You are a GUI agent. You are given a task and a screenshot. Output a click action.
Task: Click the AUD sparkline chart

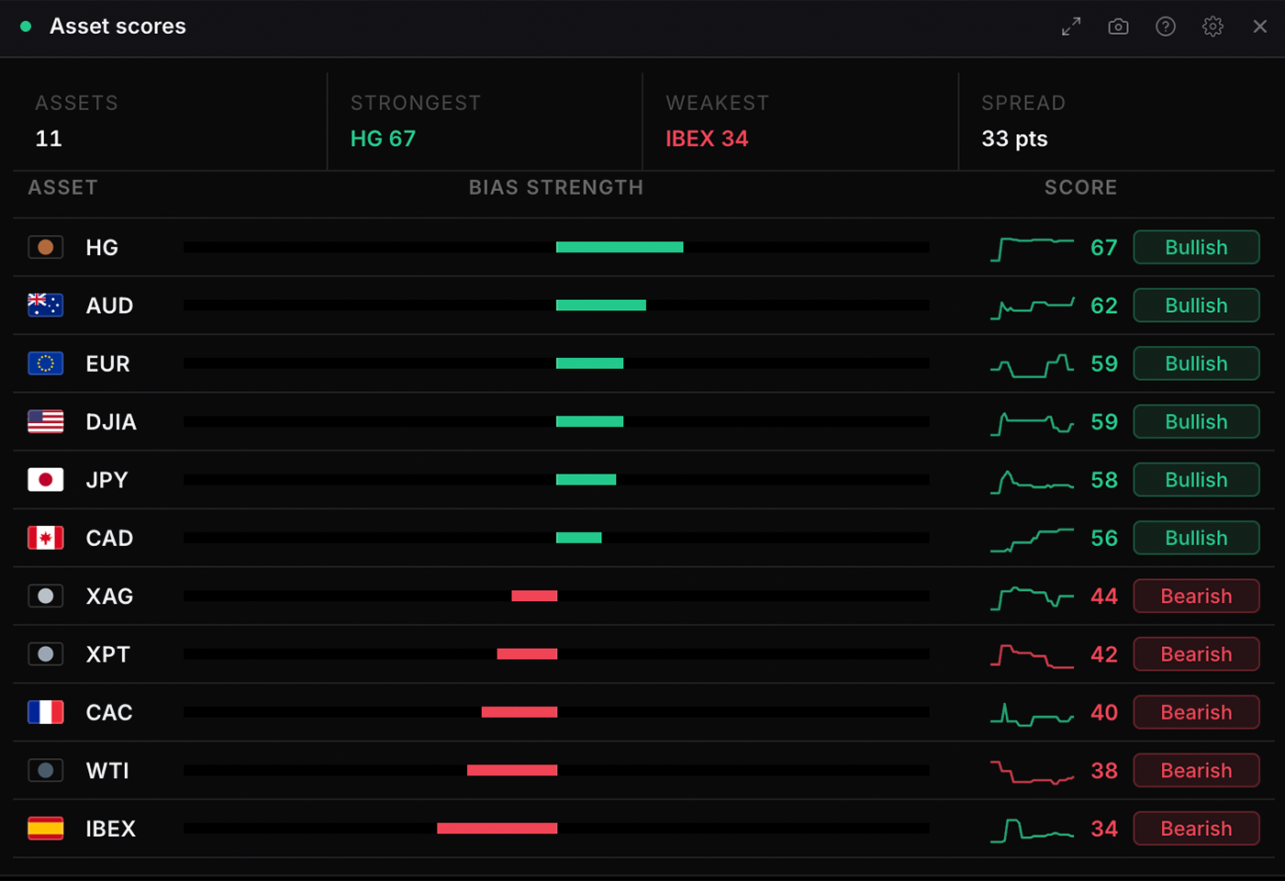click(x=1033, y=307)
